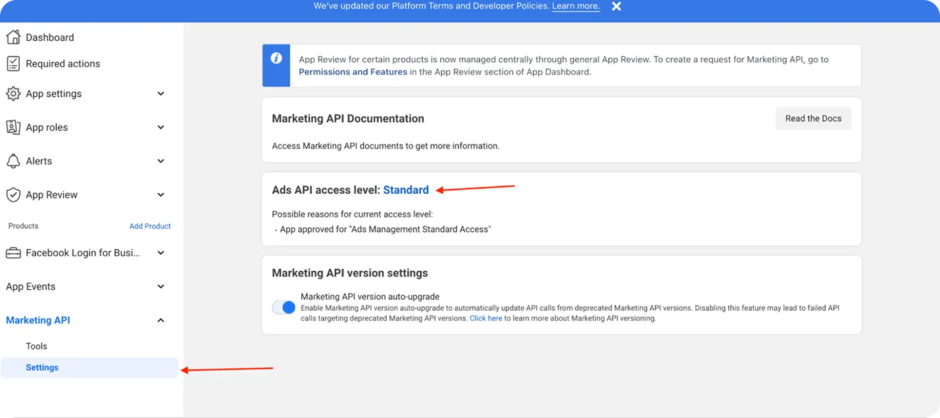Screen dimensions: 940x418
Task: Select Settings under Marketing API
Action: coord(89,367)
